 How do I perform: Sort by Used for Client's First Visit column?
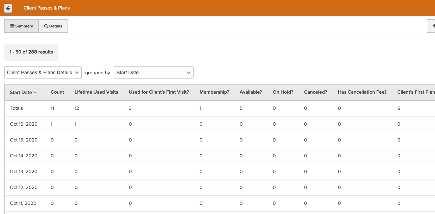coord(159,92)
